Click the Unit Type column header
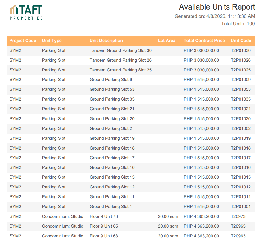This screenshot has height=240, width=260. (52, 41)
